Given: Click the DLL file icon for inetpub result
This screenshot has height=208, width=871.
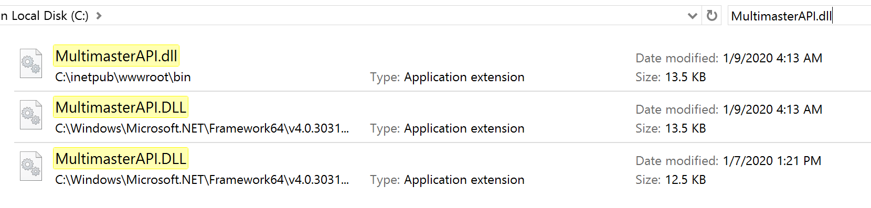Looking at the screenshot, I should point(31,63).
